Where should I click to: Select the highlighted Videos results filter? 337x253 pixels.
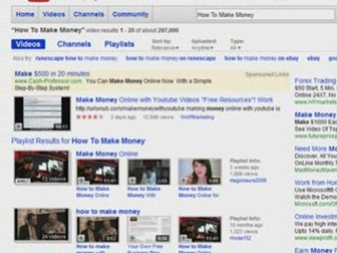(x=28, y=44)
